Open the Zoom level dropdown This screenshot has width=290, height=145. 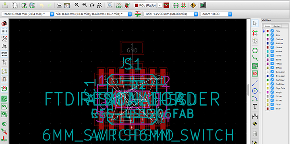[216, 14]
